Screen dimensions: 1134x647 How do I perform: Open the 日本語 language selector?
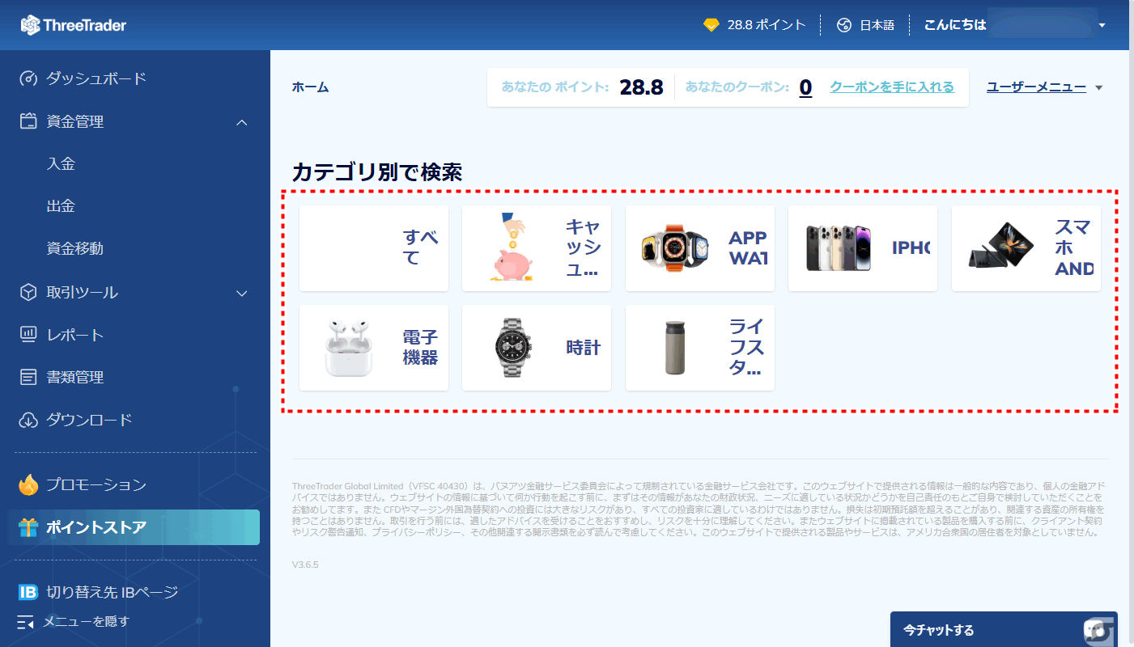tap(866, 25)
